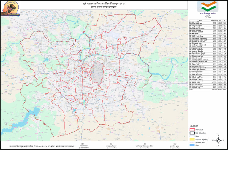Click the 'E' letter on the compass

point(223,140)
